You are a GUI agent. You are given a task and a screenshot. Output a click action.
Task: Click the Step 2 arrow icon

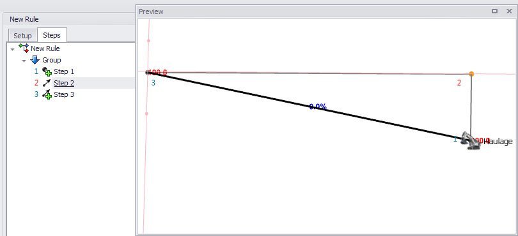[47, 83]
